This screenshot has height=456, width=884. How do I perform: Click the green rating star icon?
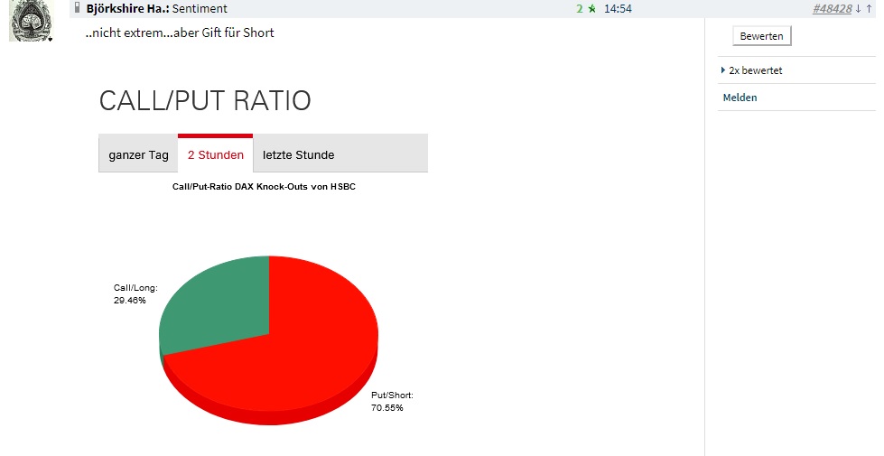coord(591,9)
